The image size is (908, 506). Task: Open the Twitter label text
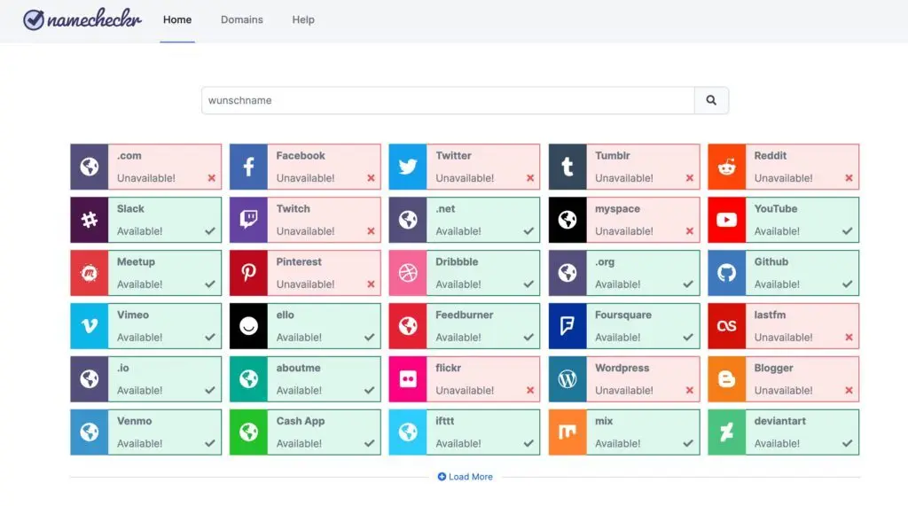point(453,156)
